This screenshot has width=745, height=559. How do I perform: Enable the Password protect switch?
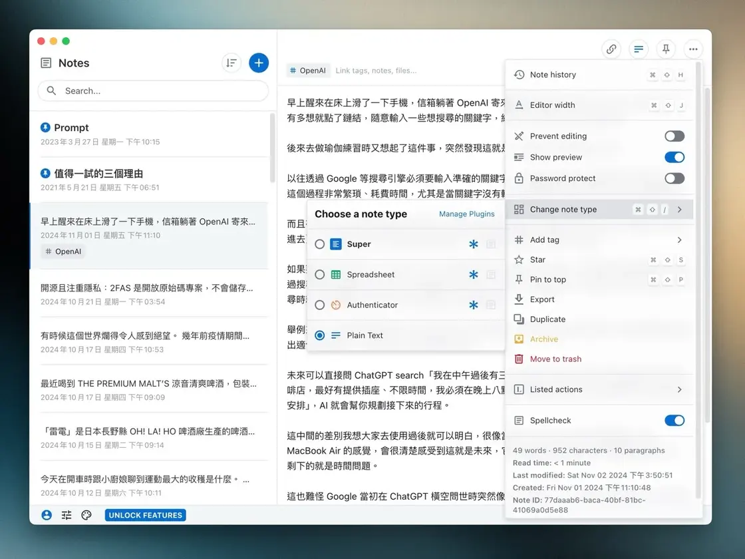point(674,178)
